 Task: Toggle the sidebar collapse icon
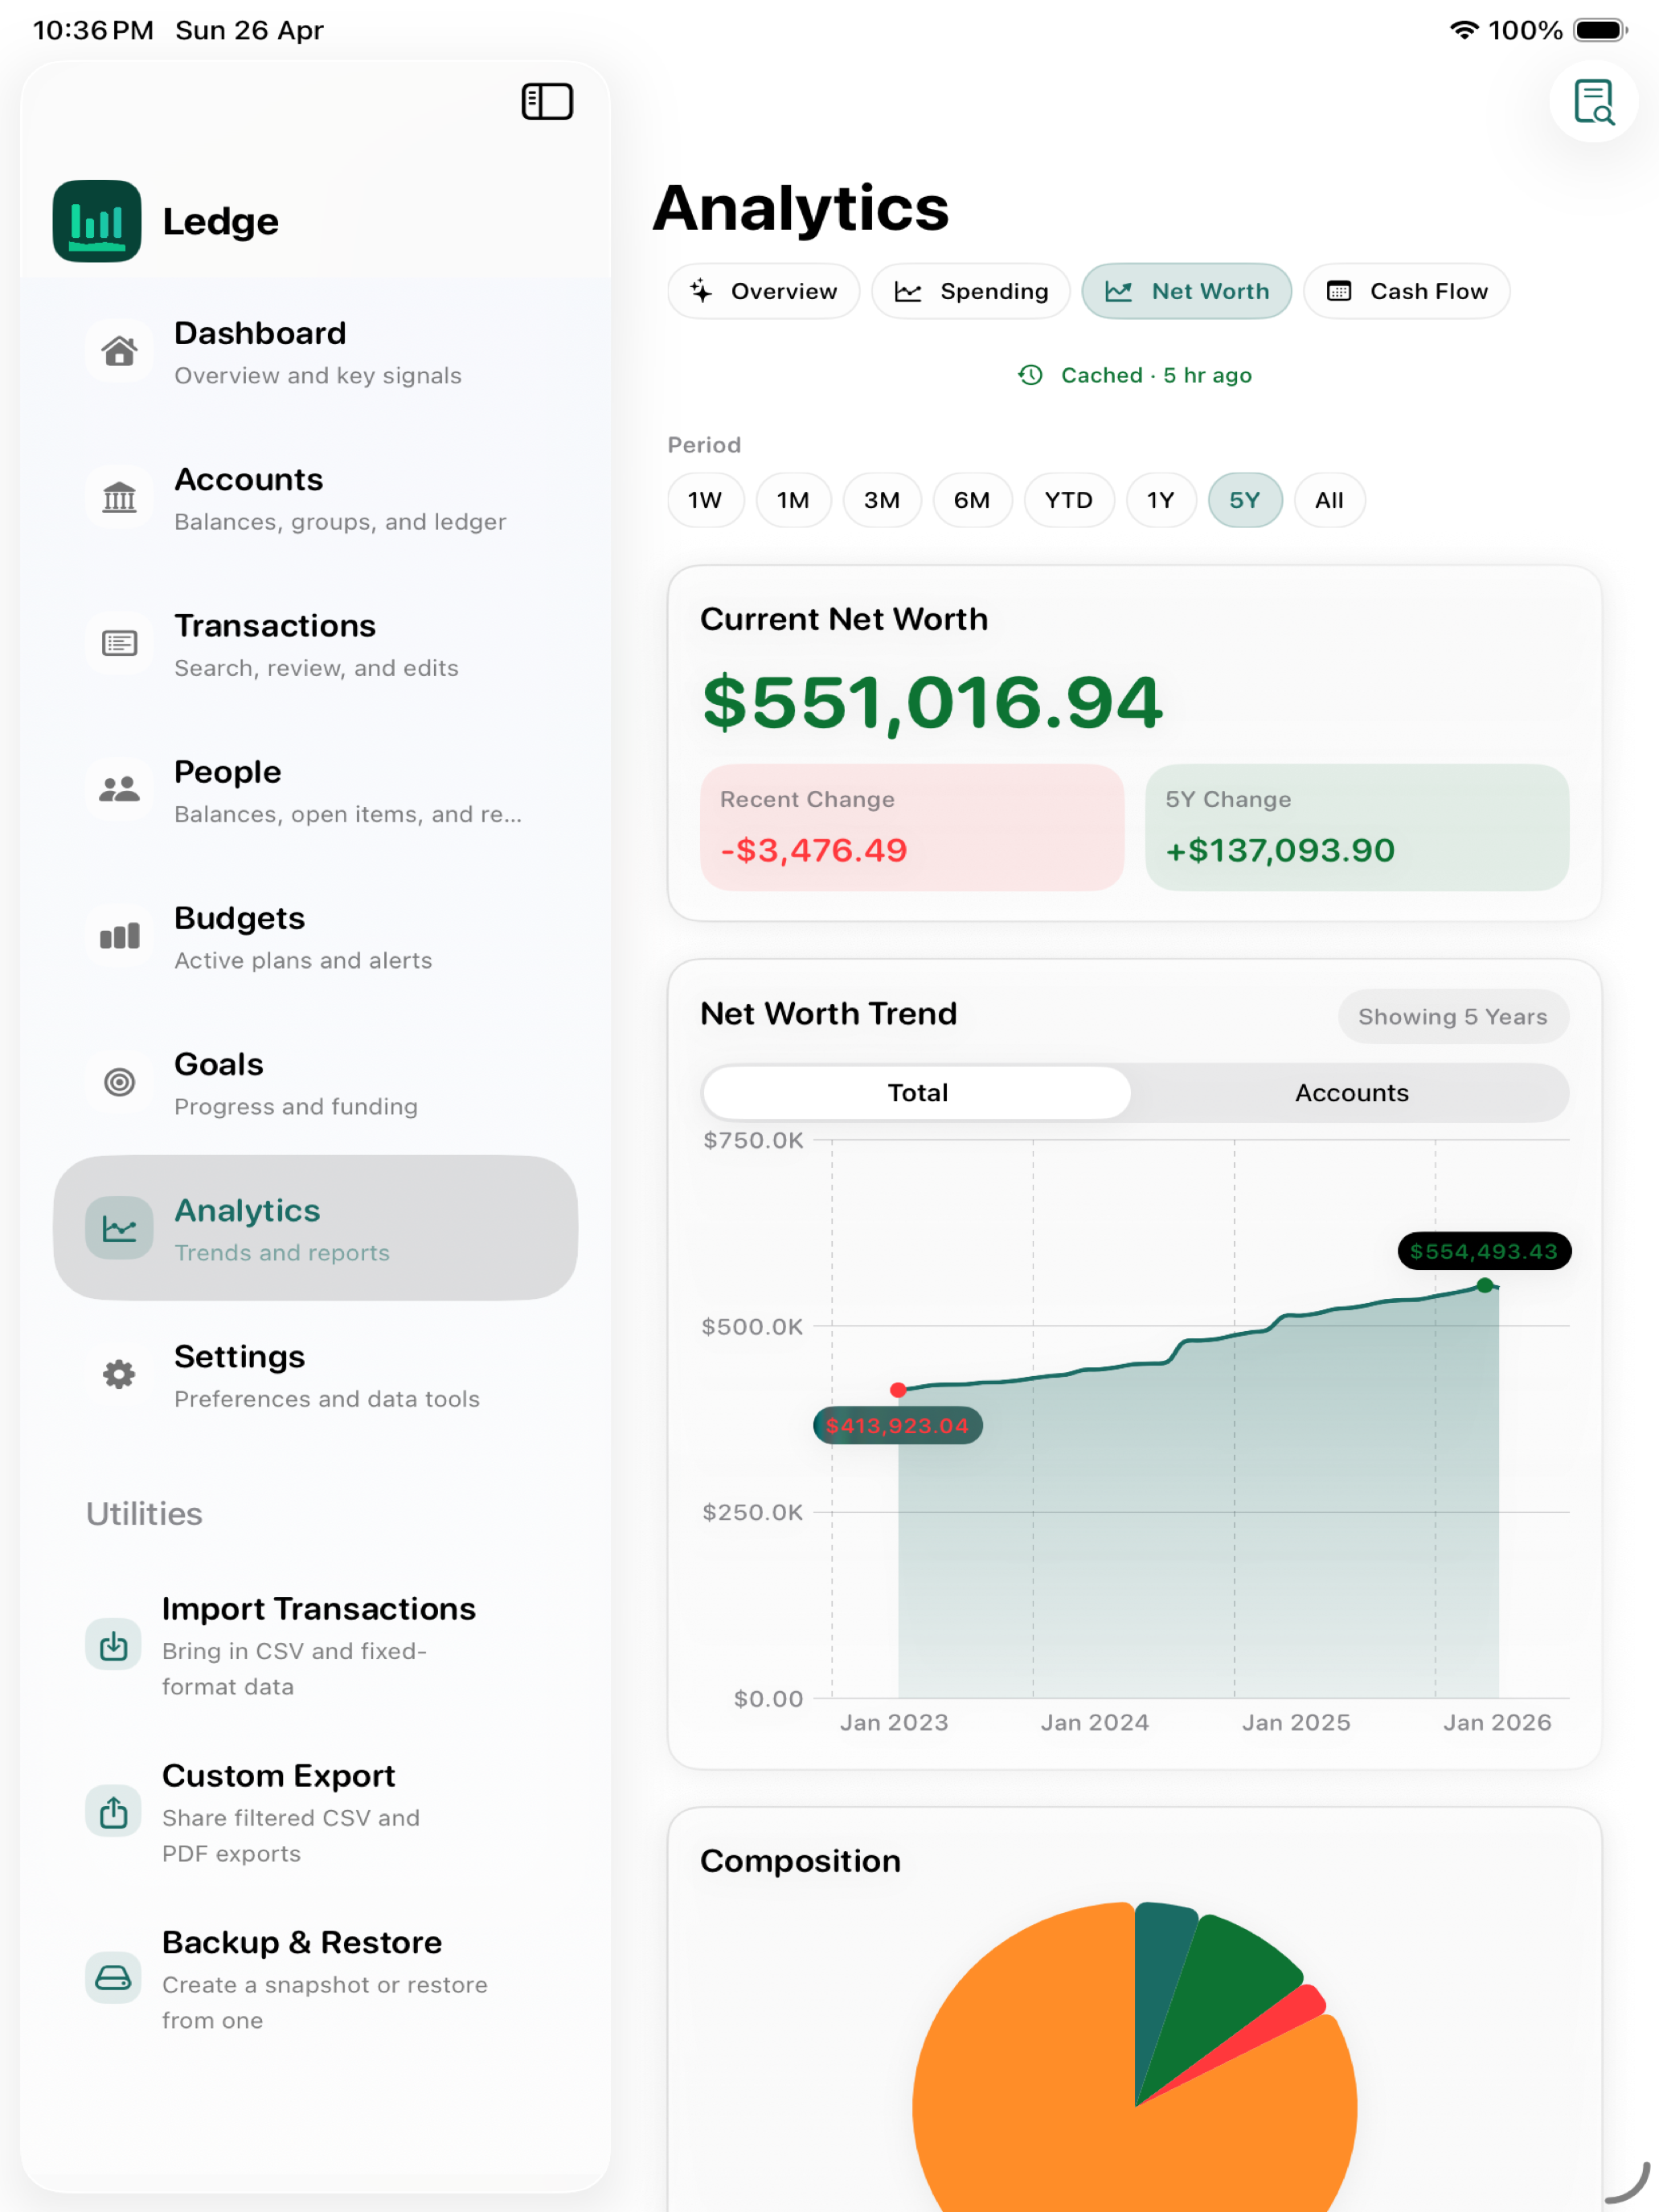tap(547, 101)
